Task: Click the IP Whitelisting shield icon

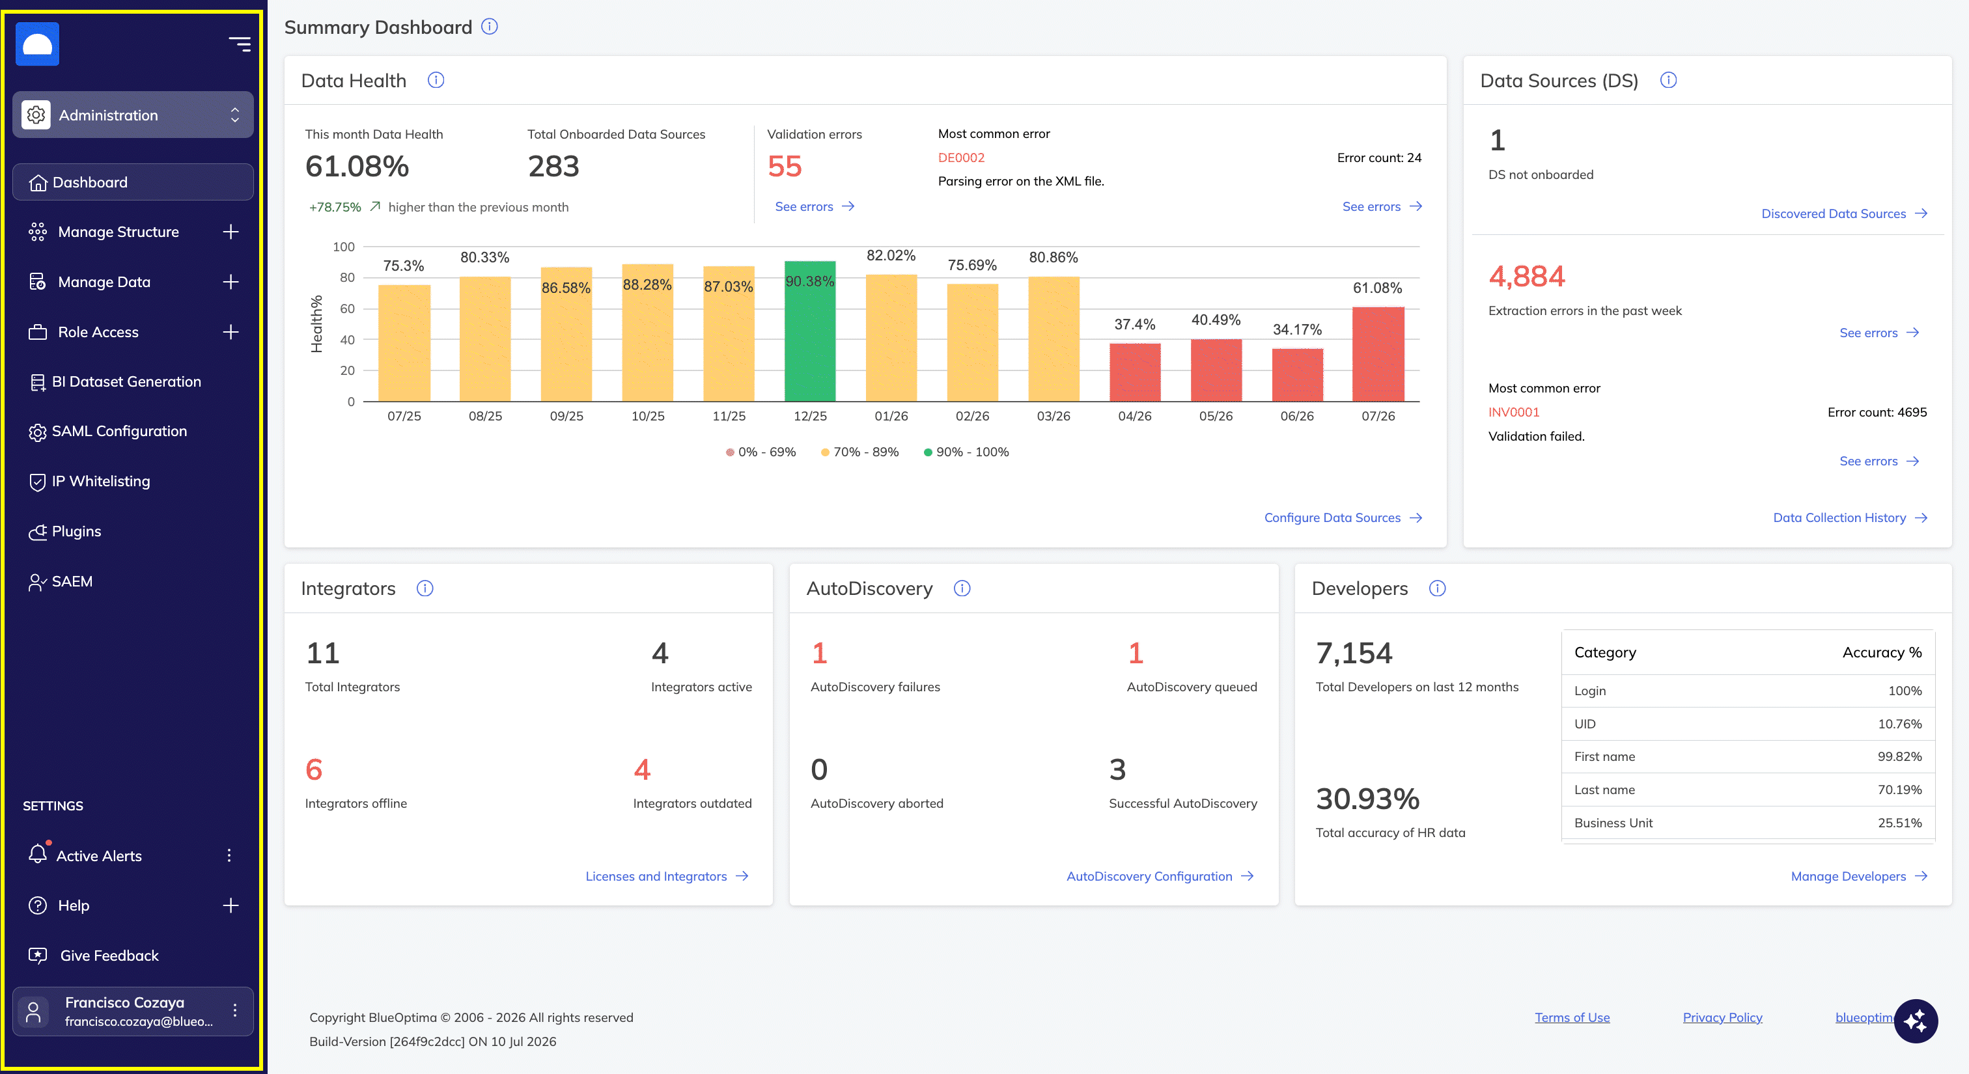Action: [x=38, y=482]
